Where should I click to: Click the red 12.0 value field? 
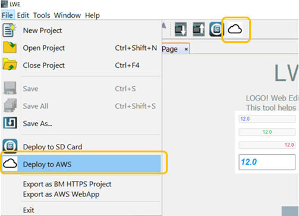click(267, 145)
